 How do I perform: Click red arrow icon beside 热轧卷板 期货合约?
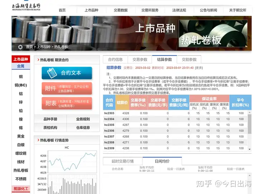[38, 60]
